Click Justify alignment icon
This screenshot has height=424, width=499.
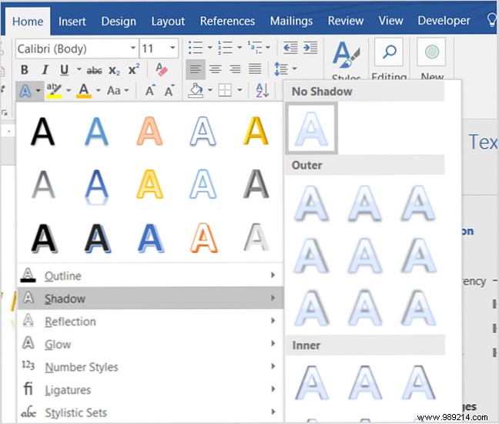[255, 69]
